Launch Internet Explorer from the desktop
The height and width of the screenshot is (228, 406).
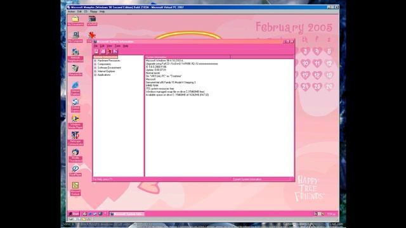(x=75, y=88)
